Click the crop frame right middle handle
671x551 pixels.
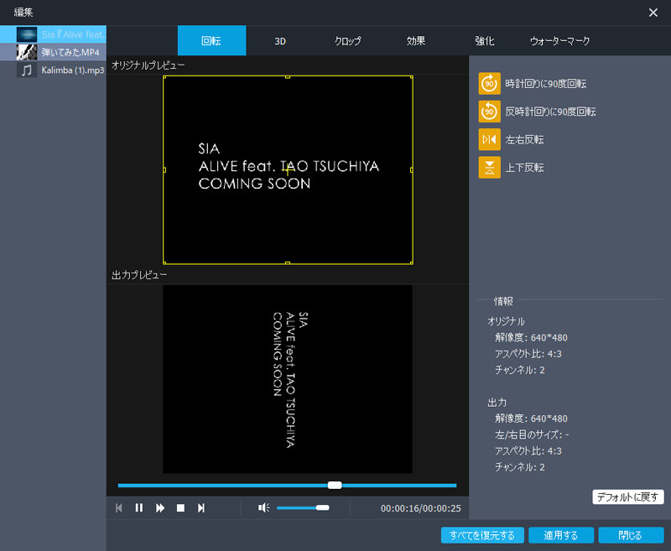tap(412, 170)
